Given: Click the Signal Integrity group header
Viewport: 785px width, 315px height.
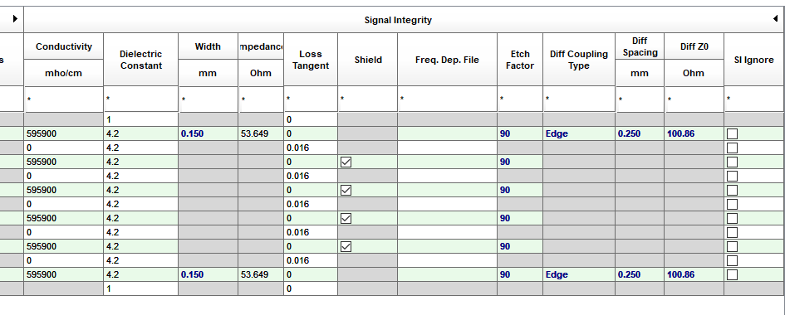Looking at the screenshot, I should [x=398, y=20].
